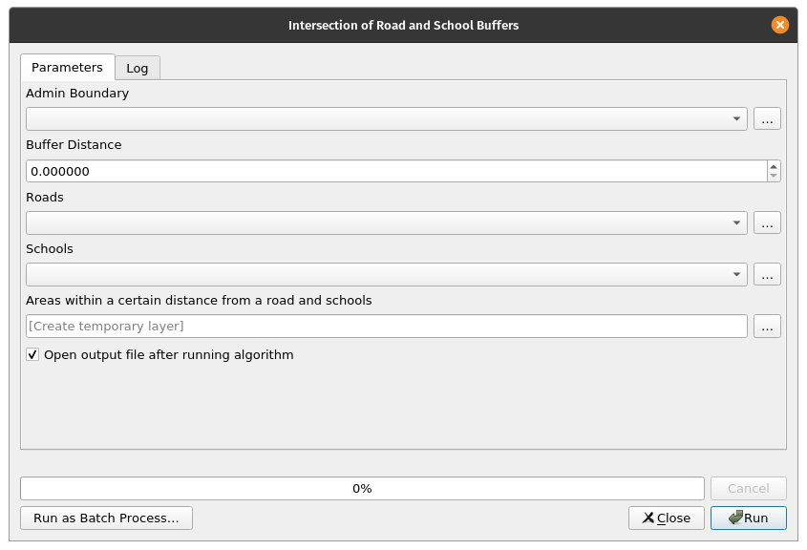Close dialog with orange X icon
This screenshot has height=550, width=807.
click(780, 26)
